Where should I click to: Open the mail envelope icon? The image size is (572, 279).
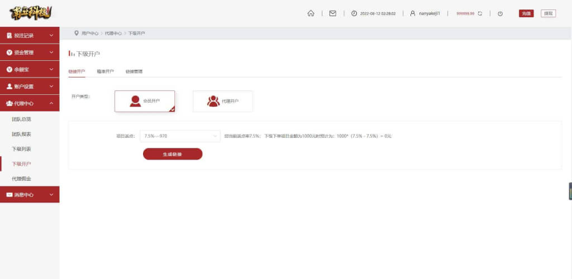[333, 13]
